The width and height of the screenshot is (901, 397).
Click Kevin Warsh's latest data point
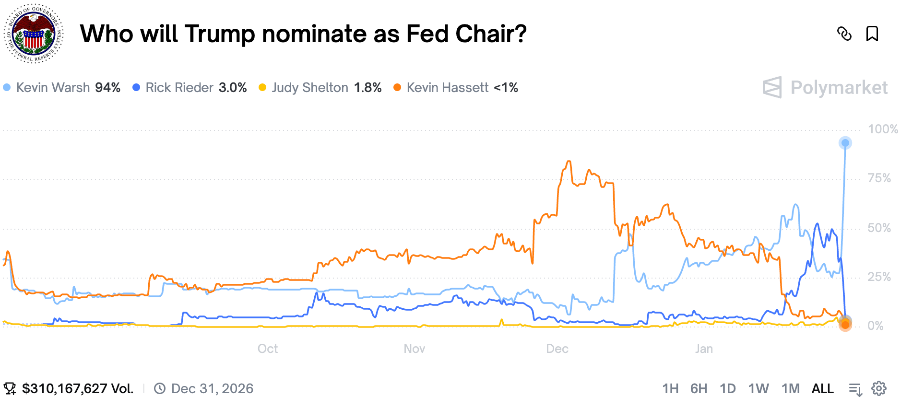[x=845, y=143]
